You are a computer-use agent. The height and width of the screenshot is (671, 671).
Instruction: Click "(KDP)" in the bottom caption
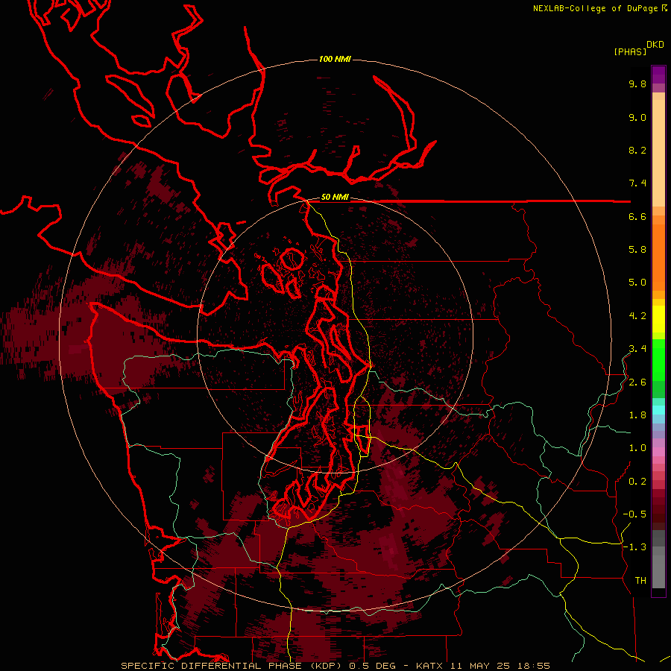325,666
